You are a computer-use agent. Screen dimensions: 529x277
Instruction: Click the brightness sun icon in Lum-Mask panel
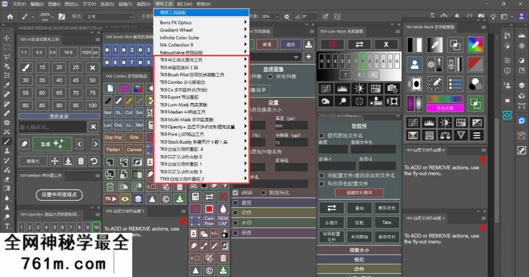pos(359,88)
